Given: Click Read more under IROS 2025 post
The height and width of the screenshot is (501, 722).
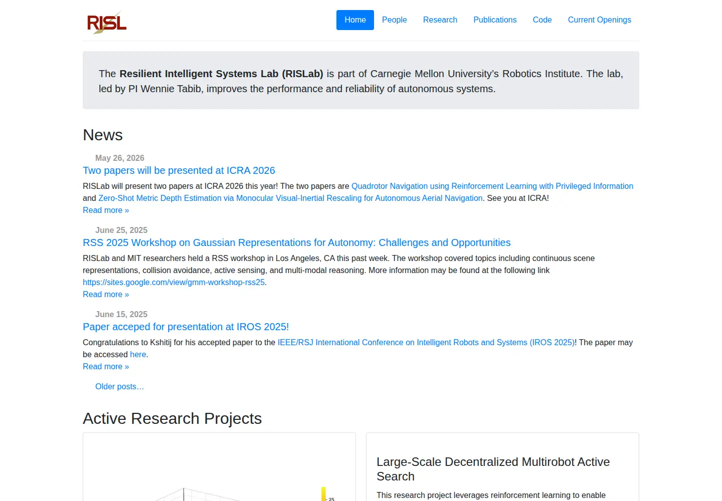Looking at the screenshot, I should click(x=106, y=366).
